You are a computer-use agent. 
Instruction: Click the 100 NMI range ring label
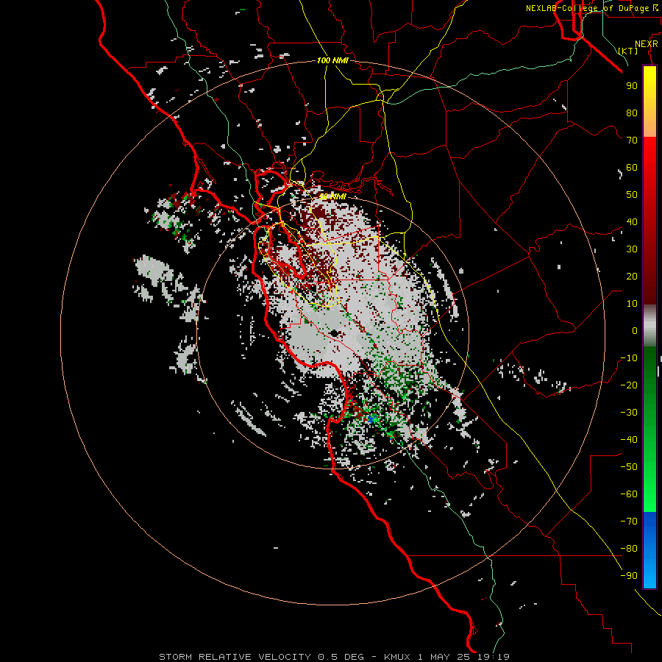pyautogui.click(x=332, y=60)
